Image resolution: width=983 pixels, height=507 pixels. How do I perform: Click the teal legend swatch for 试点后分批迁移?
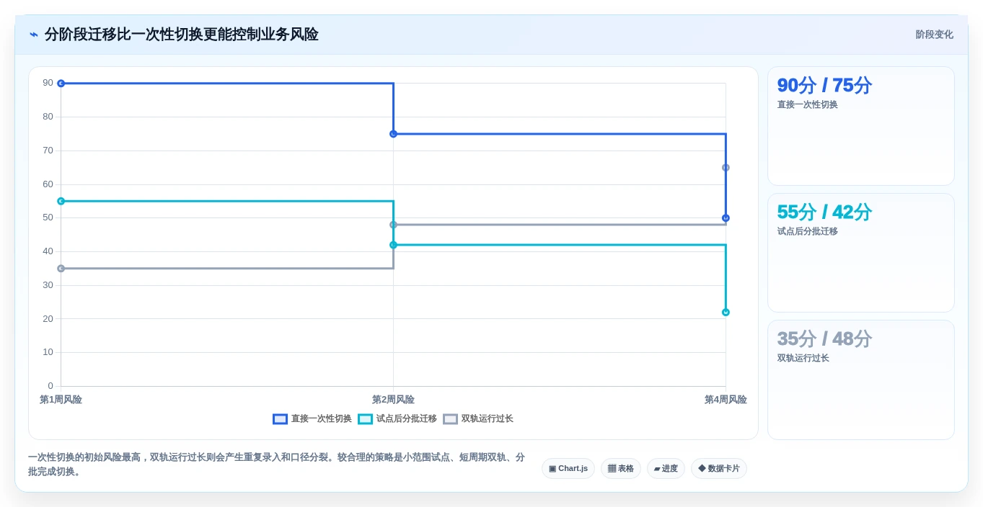(365, 418)
